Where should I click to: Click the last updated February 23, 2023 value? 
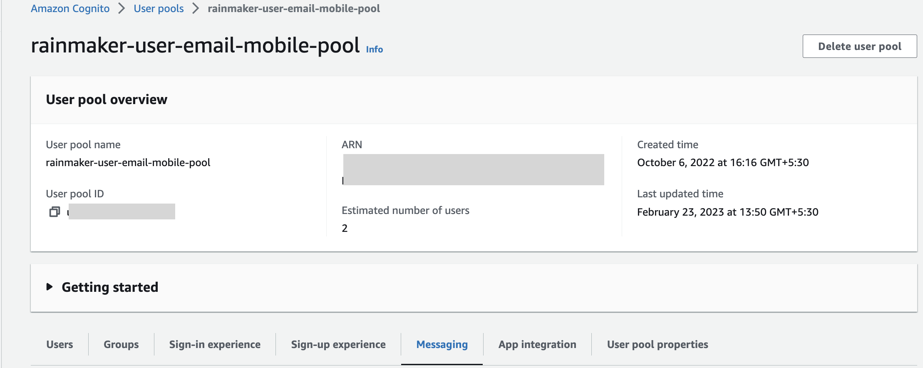coord(728,212)
